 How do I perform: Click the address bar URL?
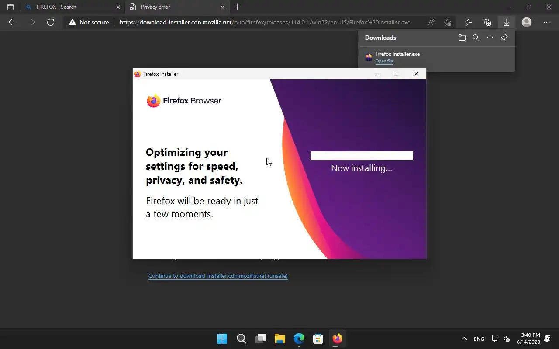(265, 22)
